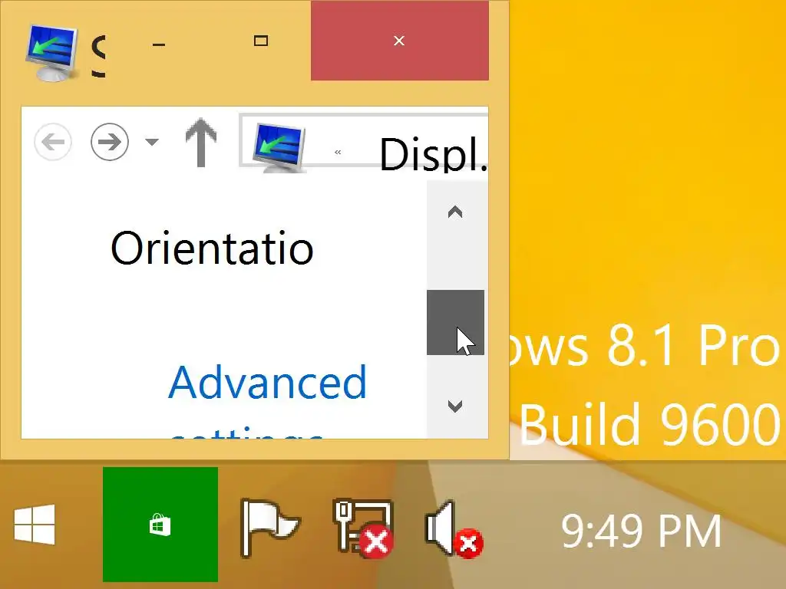This screenshot has width=786, height=589.
Task: Click the Forward navigation arrow
Action: point(110,142)
